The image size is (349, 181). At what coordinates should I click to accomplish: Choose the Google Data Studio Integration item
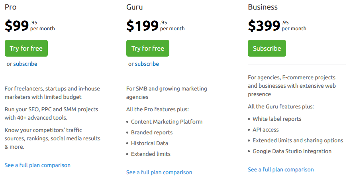[x=292, y=151]
